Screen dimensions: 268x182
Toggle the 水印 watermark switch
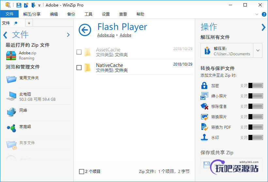click(x=256, y=137)
